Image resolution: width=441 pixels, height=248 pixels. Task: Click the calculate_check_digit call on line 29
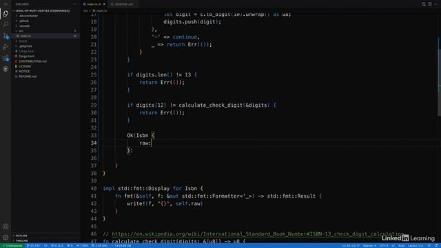(x=211, y=105)
